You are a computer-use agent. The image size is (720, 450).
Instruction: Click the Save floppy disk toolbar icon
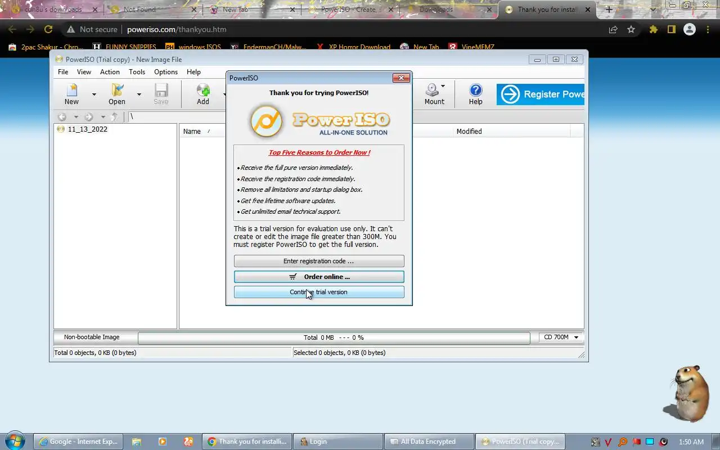[161, 94]
